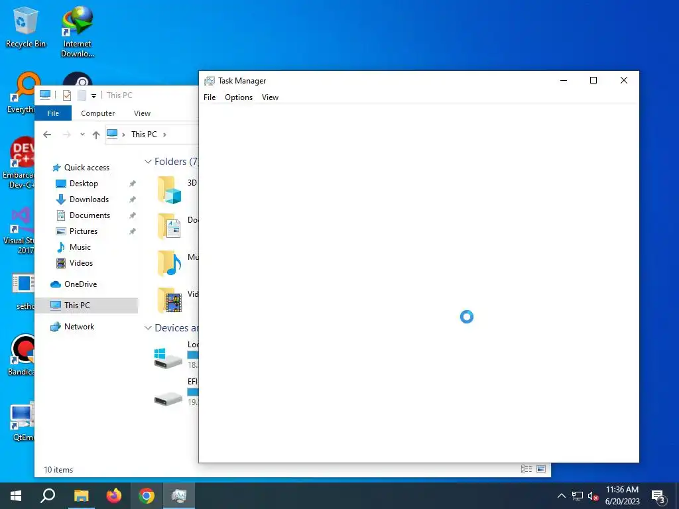Open File Explorer from the taskbar

(81, 496)
